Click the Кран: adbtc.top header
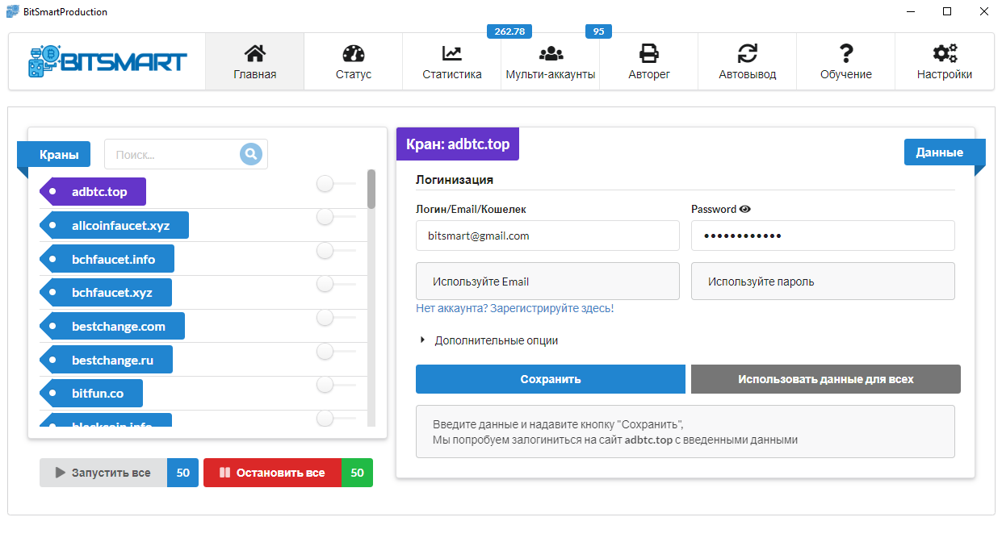Screen dimensions: 1002x538 point(458,144)
